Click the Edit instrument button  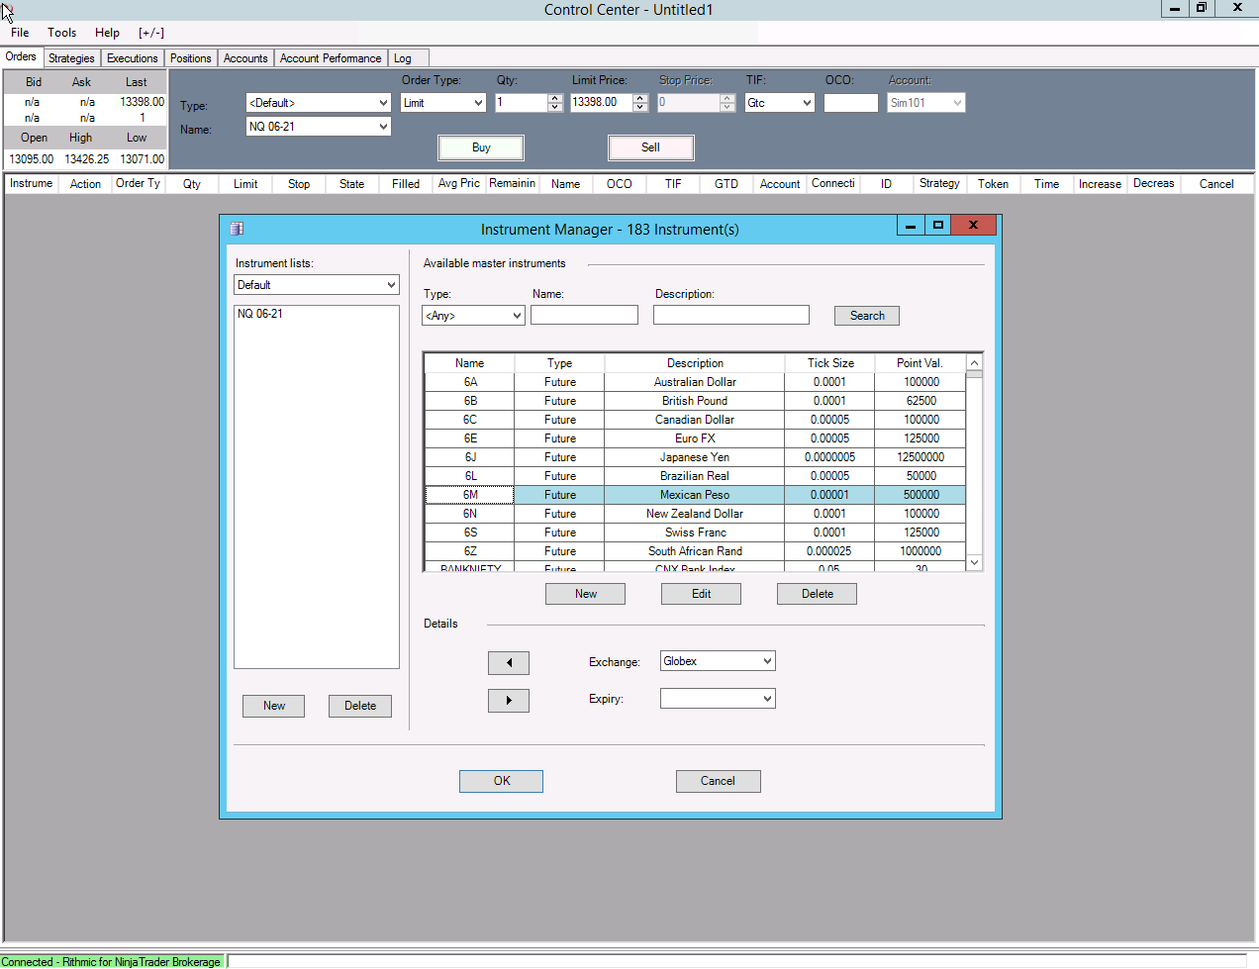[x=701, y=594]
